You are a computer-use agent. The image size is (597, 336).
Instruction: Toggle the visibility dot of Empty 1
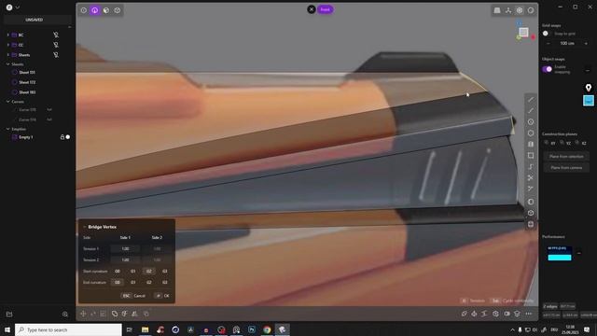[x=68, y=137]
